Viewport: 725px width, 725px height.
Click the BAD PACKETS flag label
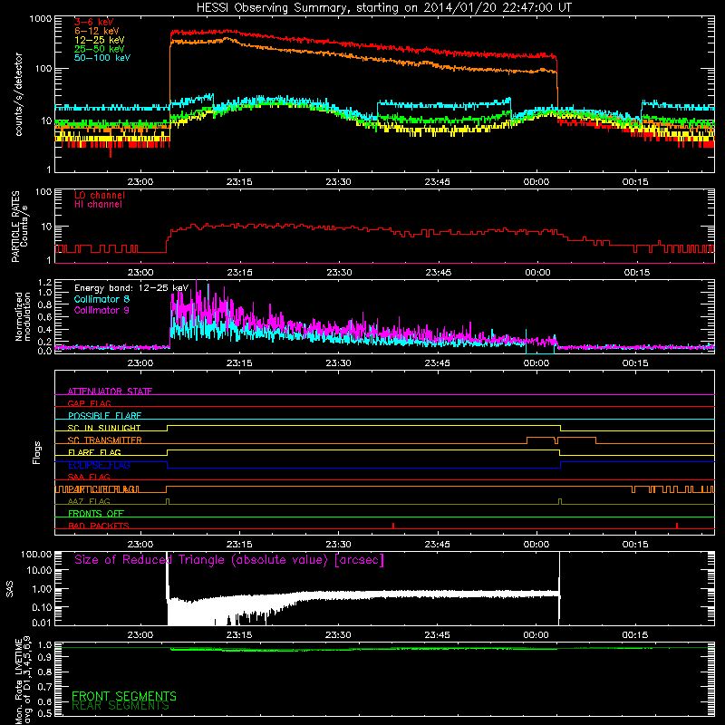click(x=99, y=526)
